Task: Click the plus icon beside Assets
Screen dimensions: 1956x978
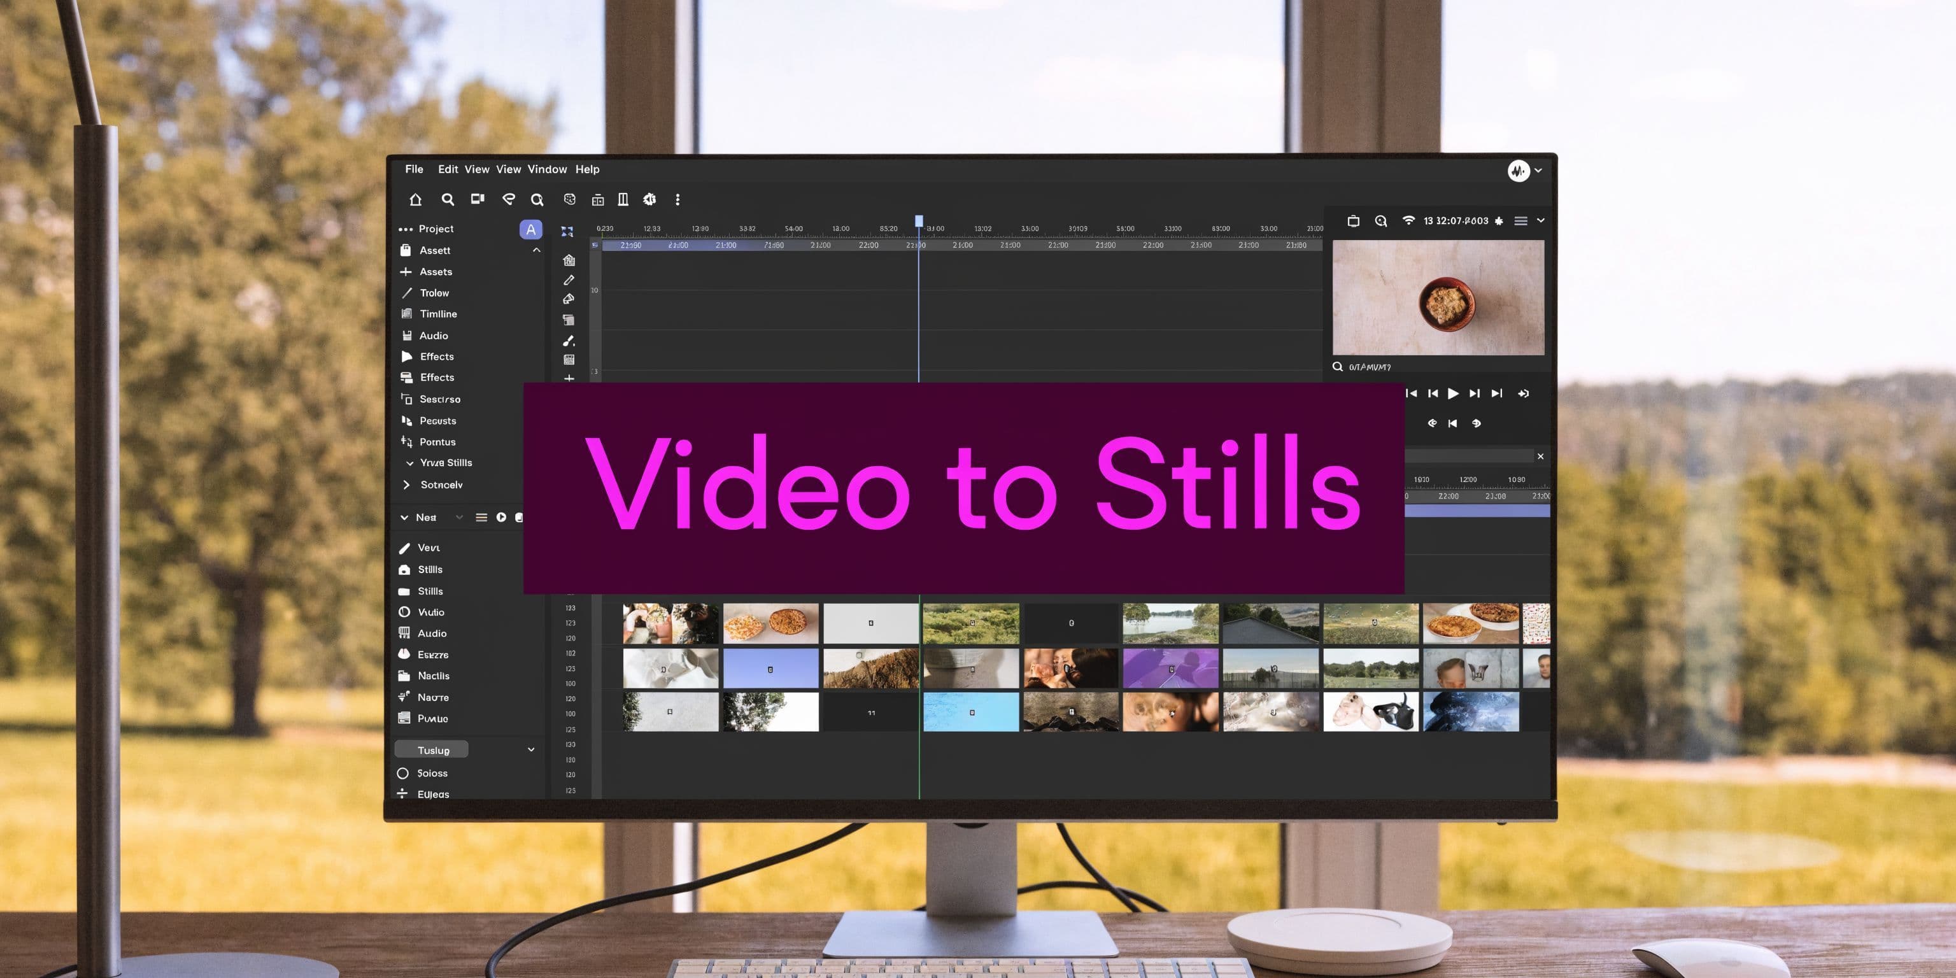Action: tap(406, 272)
